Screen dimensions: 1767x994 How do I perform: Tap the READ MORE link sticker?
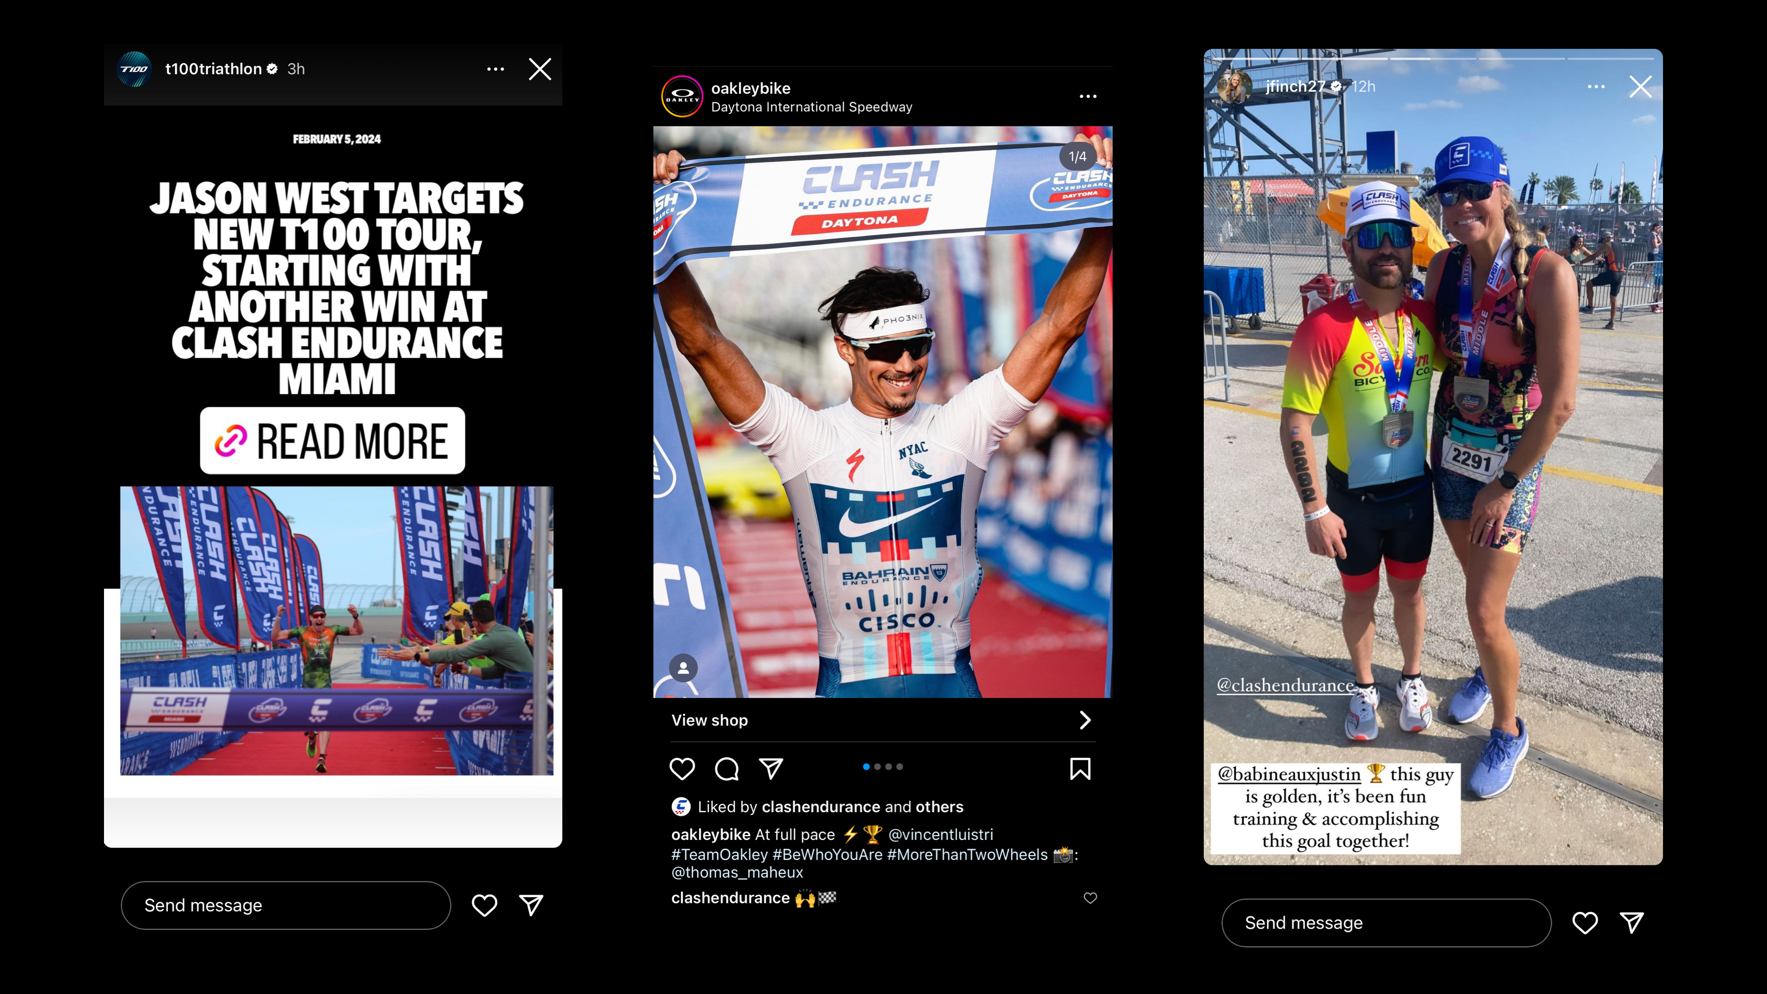333,440
